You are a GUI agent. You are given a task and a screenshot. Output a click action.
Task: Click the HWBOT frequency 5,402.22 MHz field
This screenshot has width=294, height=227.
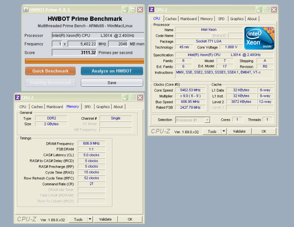(x=82, y=44)
